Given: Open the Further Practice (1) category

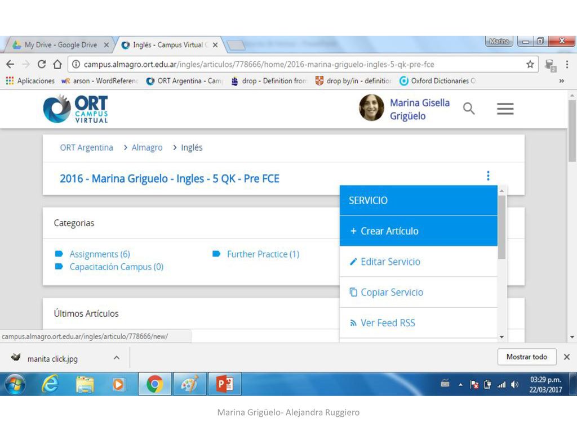Looking at the screenshot, I should [x=263, y=254].
